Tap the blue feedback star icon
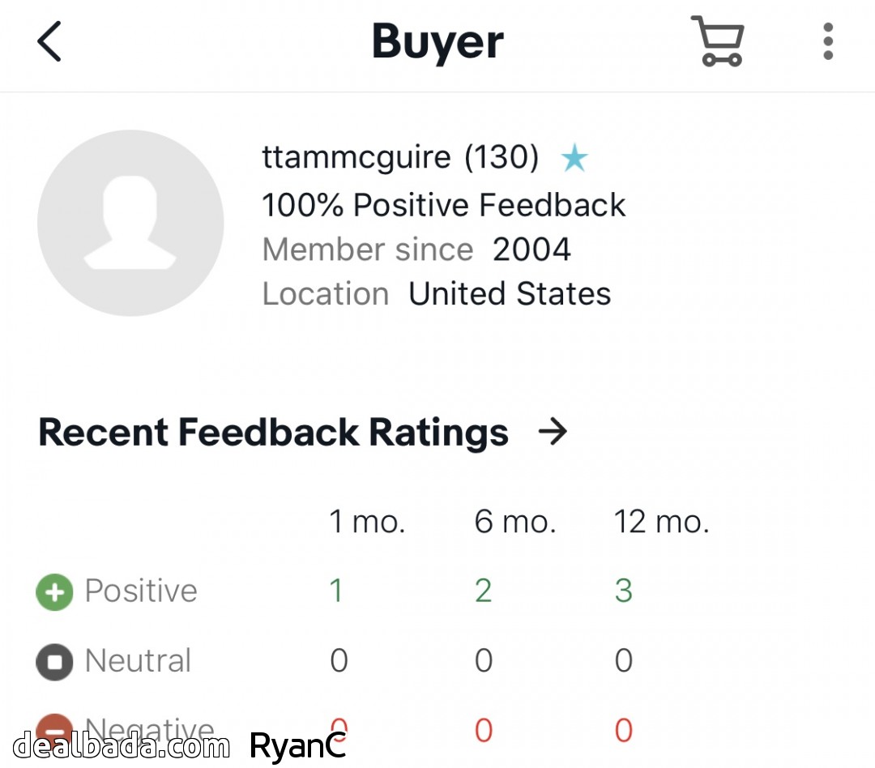 (x=574, y=159)
